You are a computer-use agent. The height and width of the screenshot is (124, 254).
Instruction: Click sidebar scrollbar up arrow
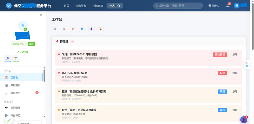tap(44, 68)
